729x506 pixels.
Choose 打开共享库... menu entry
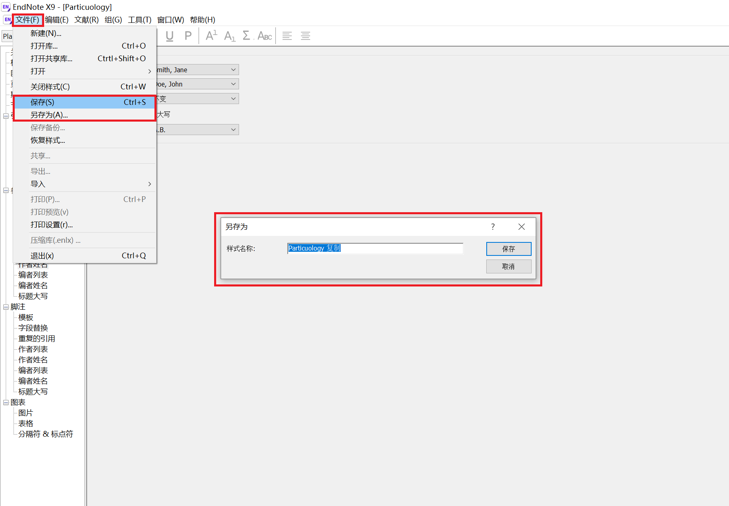(85, 58)
